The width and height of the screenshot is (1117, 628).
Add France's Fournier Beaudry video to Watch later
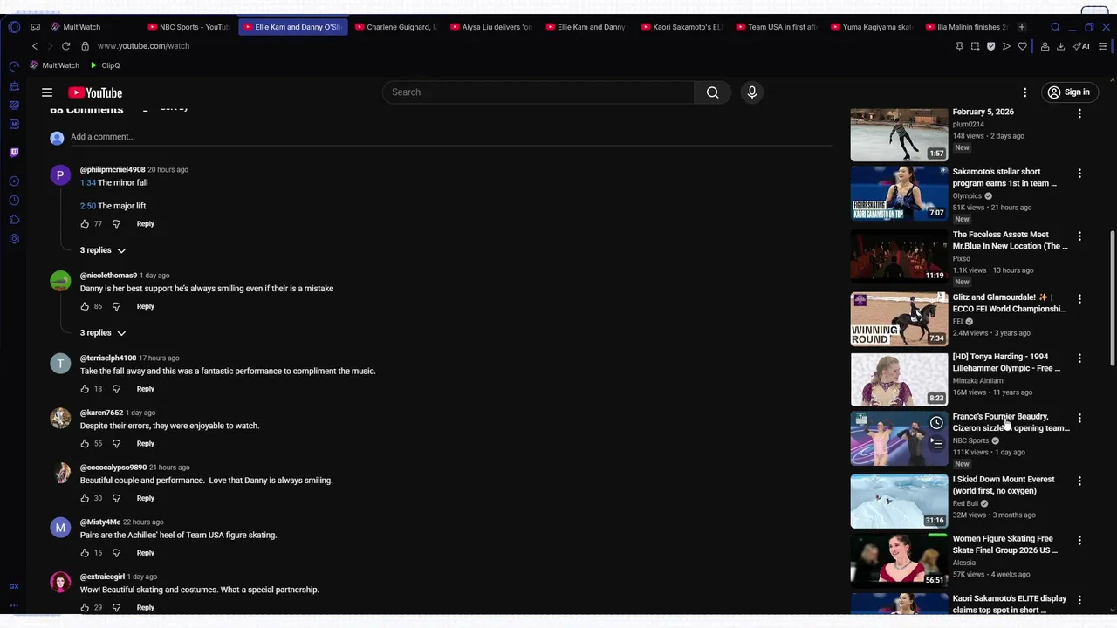(936, 423)
